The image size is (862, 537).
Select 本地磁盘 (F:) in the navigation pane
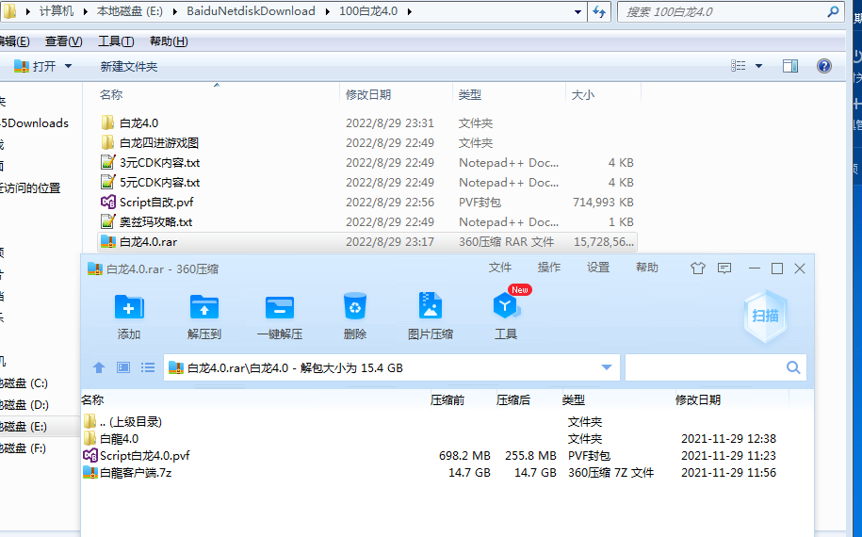pos(23,448)
